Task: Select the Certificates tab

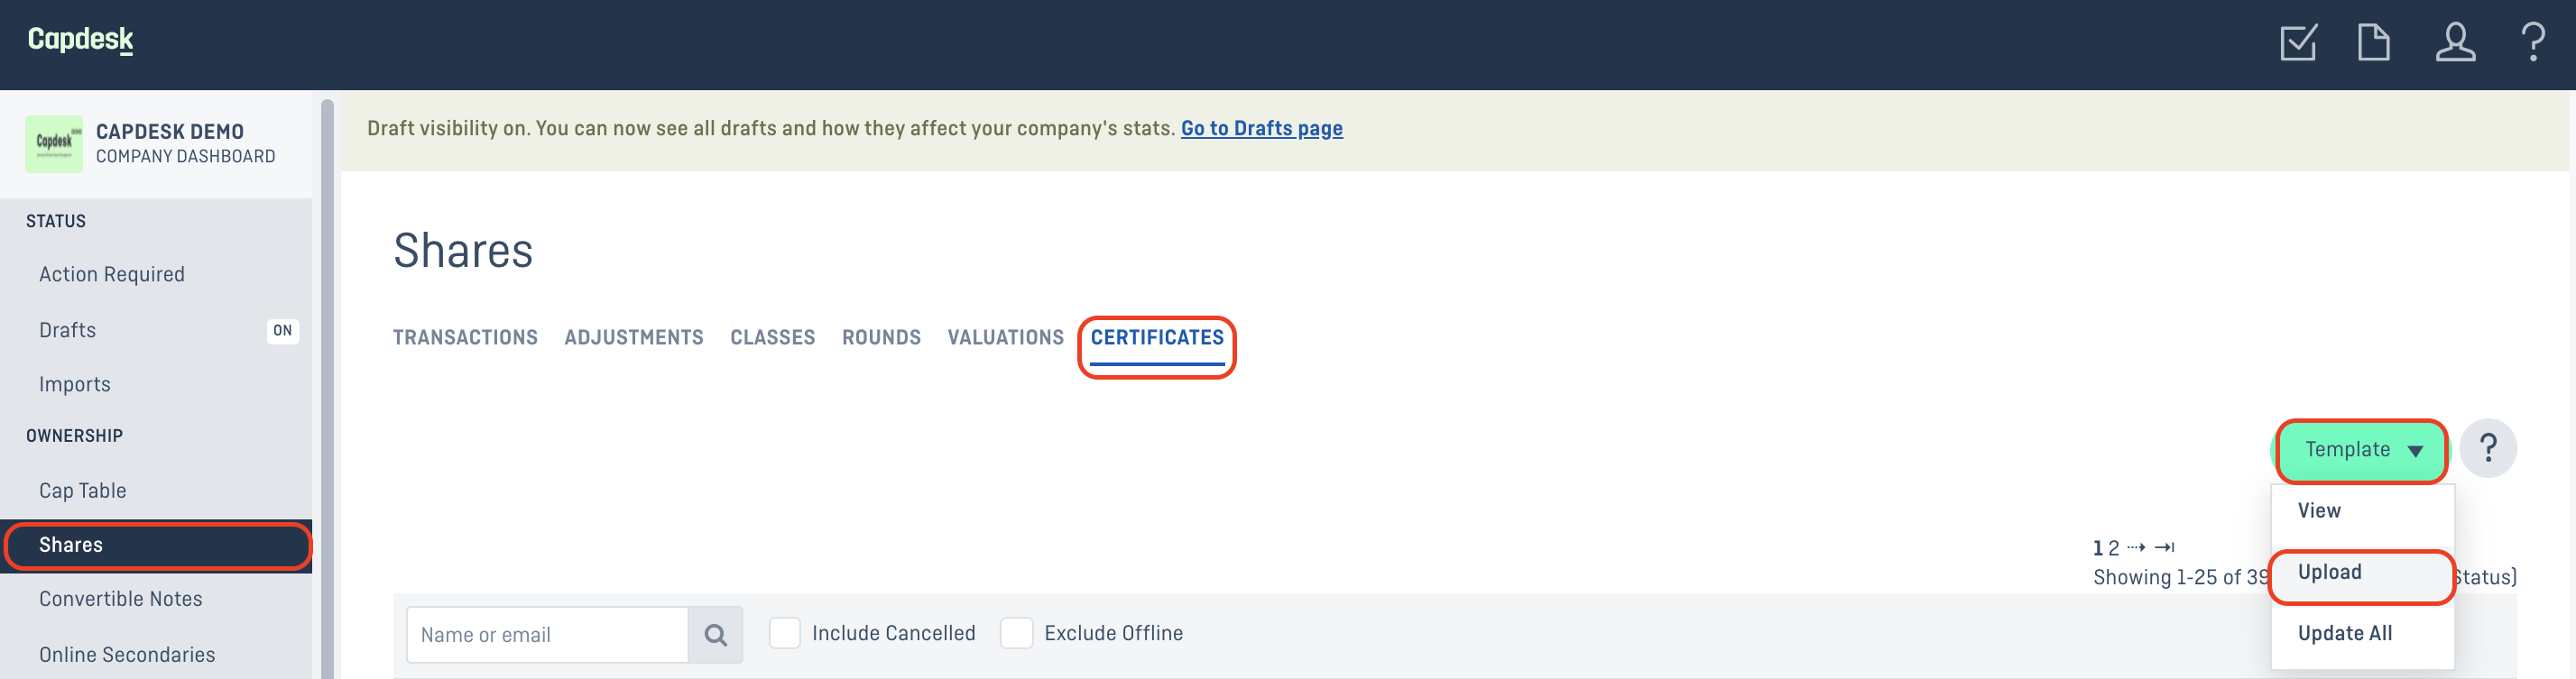Action: click(1157, 337)
